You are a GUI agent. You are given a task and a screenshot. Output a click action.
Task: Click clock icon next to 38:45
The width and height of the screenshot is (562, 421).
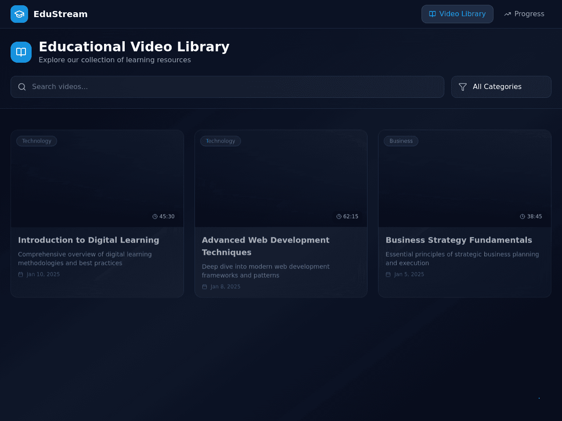pyautogui.click(x=522, y=217)
